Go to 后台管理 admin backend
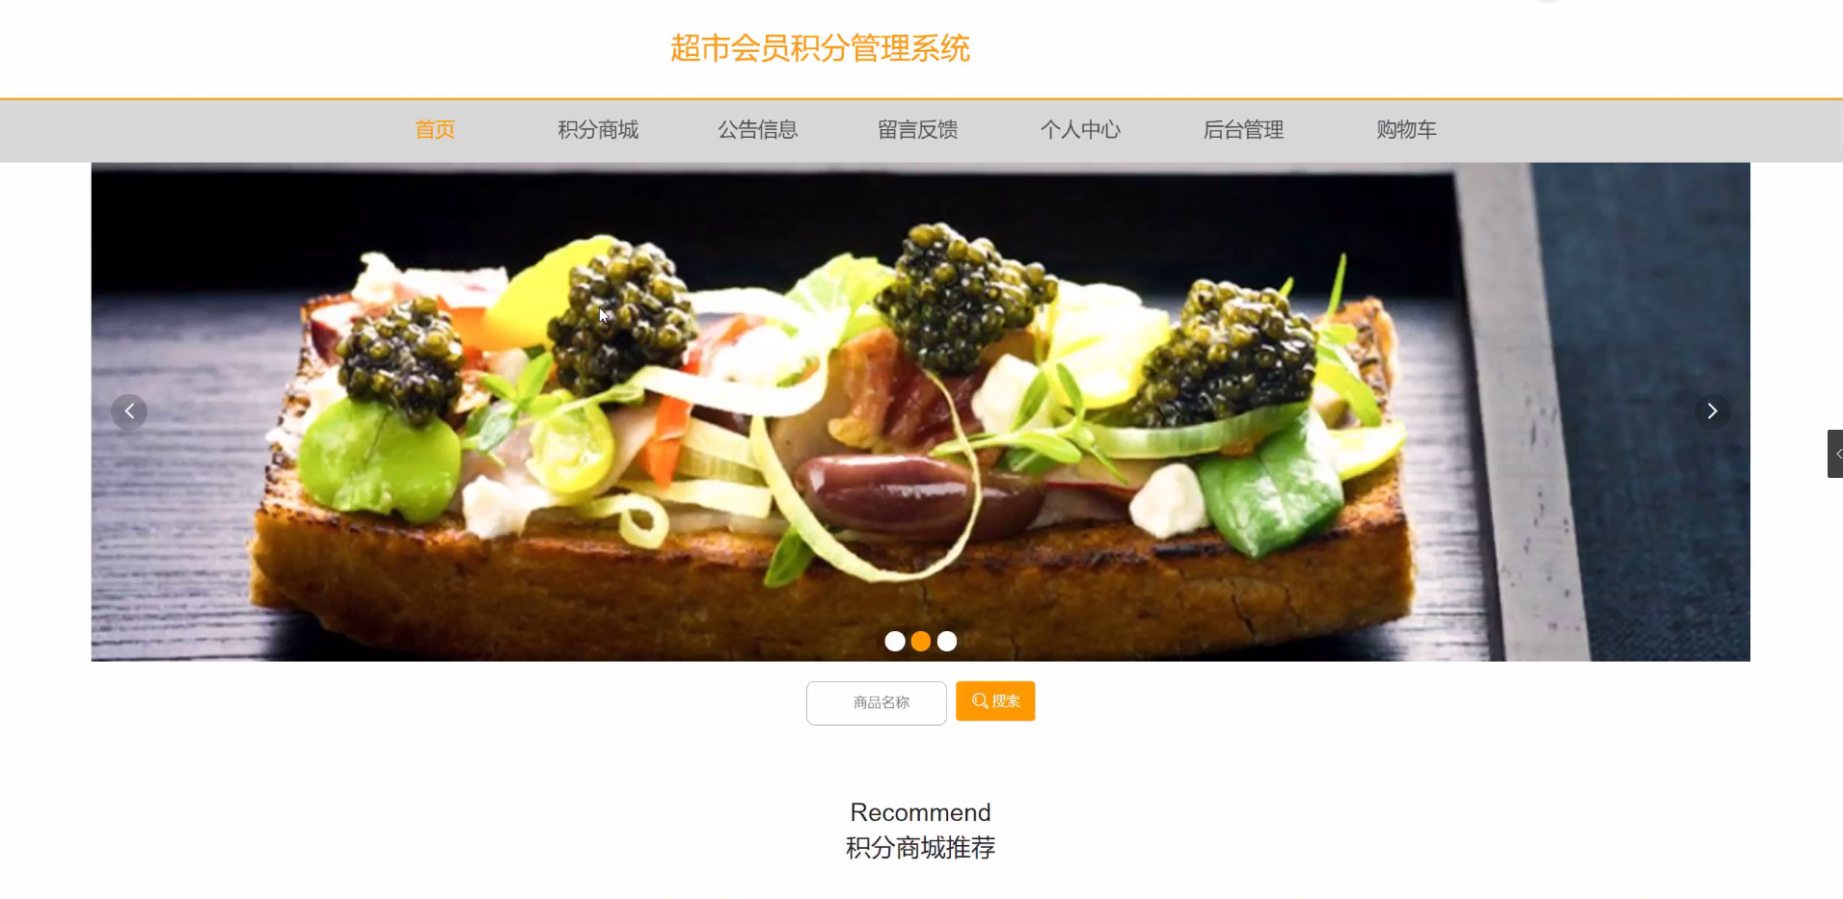Screen dimensions: 1843x899 click(x=1243, y=129)
